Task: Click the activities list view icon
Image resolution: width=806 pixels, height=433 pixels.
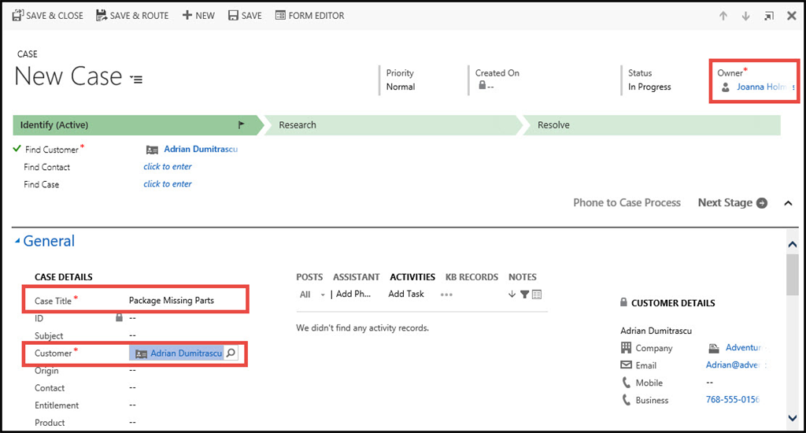Action: point(537,294)
